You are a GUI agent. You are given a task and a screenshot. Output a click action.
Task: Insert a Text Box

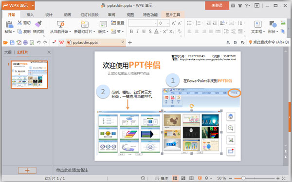(x=258, y=24)
